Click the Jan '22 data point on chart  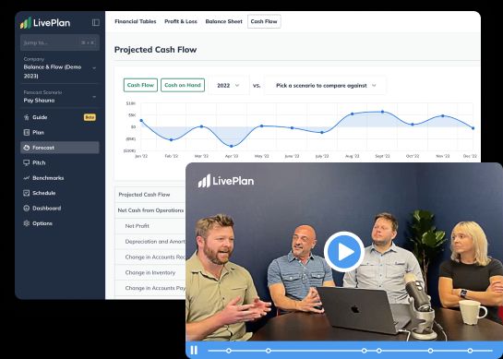pyautogui.click(x=141, y=121)
